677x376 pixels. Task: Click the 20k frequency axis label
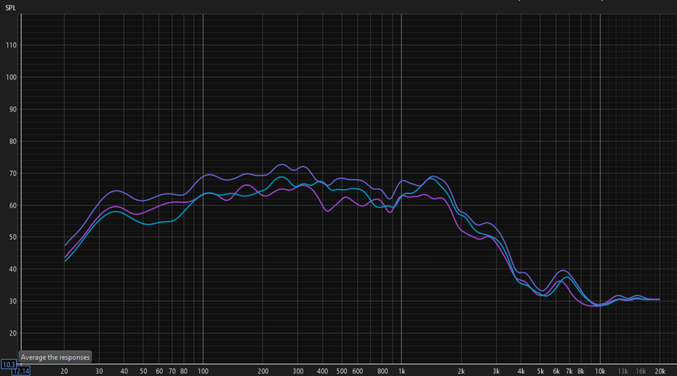pos(660,371)
